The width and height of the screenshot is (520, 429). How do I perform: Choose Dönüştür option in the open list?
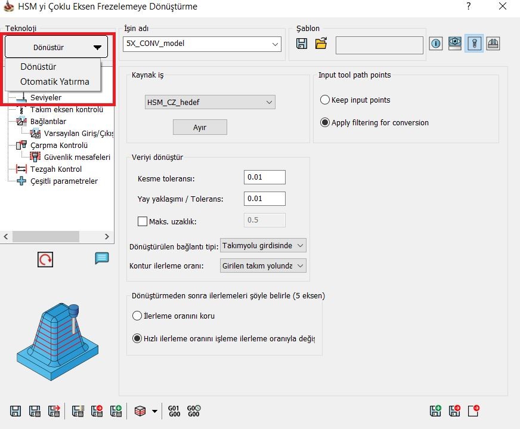click(x=38, y=67)
